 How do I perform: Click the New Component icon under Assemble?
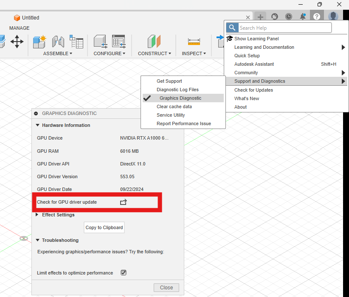pos(39,41)
